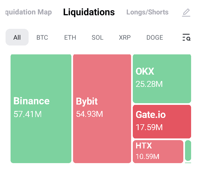This screenshot has height=172, width=200.
Task: Click the Binance exchange name label
Action: click(x=31, y=101)
